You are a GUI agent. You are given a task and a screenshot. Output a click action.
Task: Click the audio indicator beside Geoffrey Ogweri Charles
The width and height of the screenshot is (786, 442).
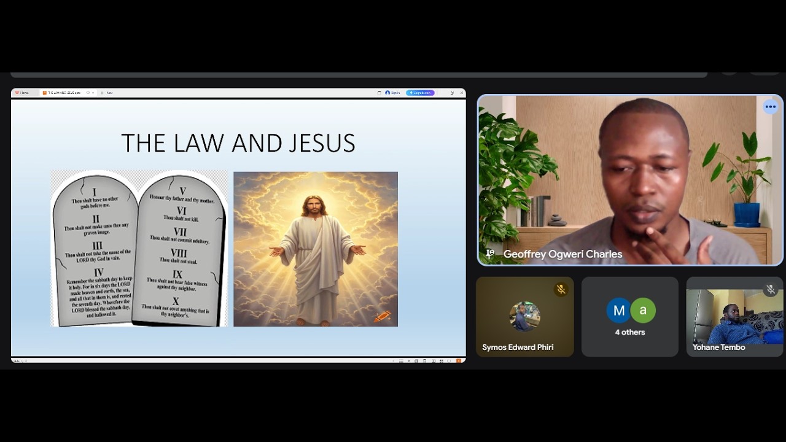pos(490,254)
